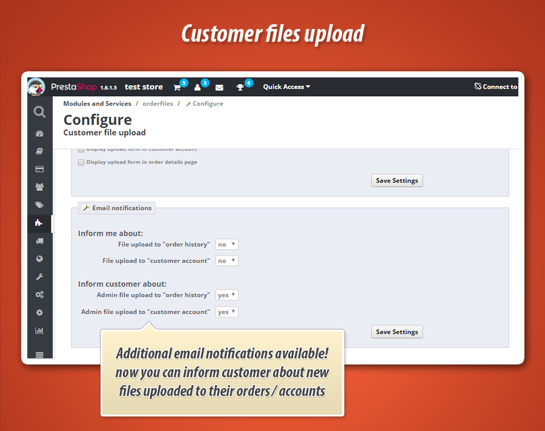Open messages via the envelope icon
This screenshot has height=431, width=545.
(219, 86)
